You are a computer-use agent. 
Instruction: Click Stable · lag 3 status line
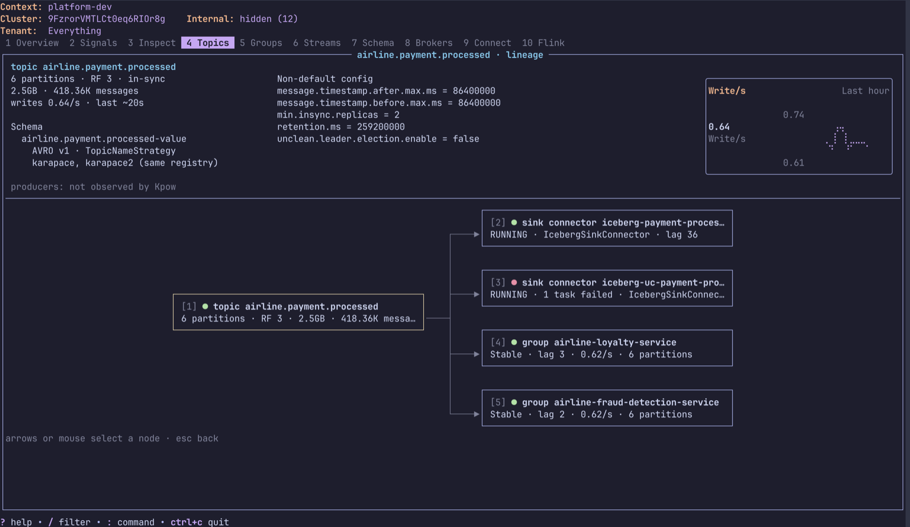click(x=591, y=354)
